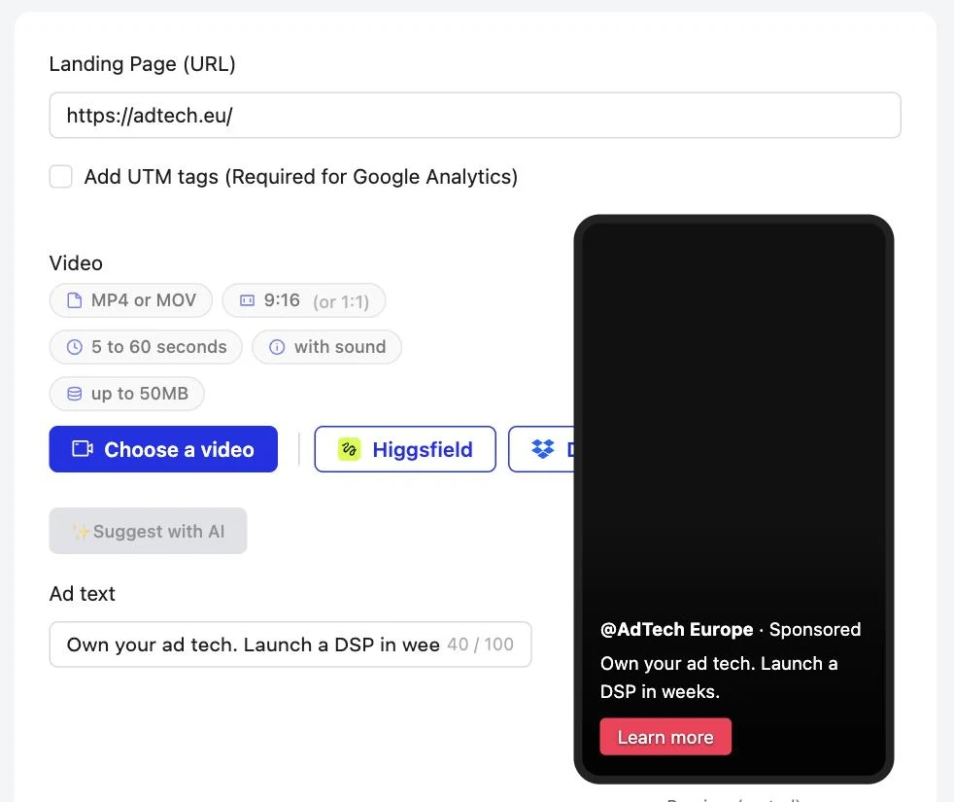Click the camera icon in Choose a video
The image size is (954, 802).
(83, 449)
